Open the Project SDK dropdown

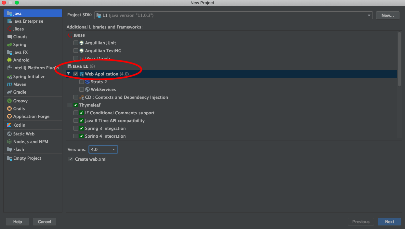tap(233, 15)
